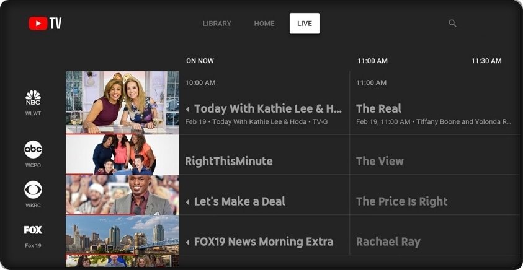
Task: Click the Feb 19 TV-G description line
Action: click(256, 122)
